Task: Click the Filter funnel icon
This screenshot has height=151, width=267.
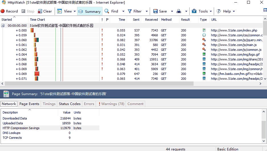Action: click(x=130, y=11)
